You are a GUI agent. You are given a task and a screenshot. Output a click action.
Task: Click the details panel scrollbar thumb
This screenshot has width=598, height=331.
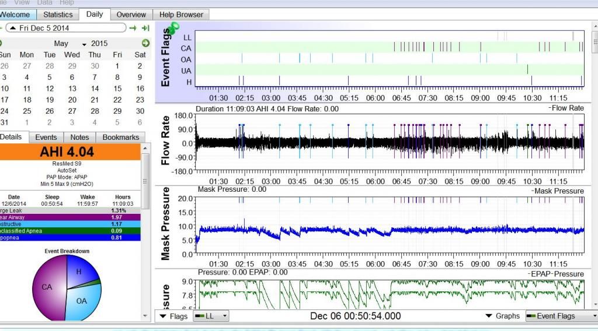pyautogui.click(x=145, y=181)
